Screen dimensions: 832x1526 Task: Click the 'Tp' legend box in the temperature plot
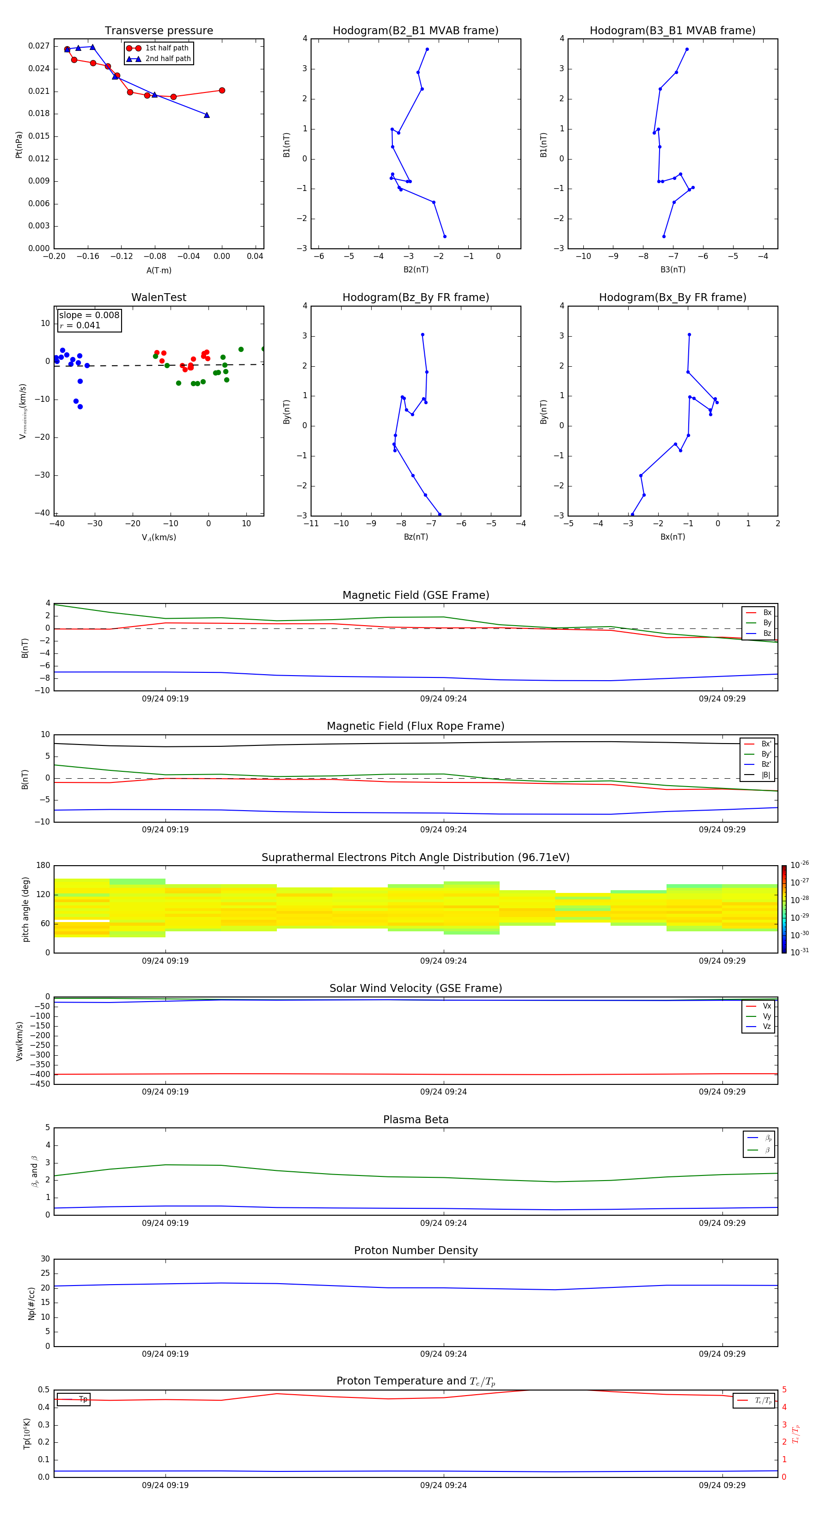[73, 1399]
